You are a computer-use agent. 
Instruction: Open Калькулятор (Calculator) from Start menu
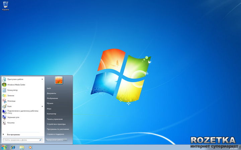(23, 90)
